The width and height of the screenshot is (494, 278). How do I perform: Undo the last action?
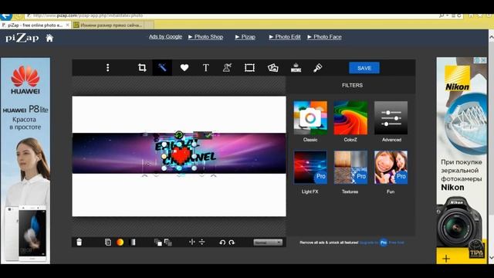[x=222, y=242]
